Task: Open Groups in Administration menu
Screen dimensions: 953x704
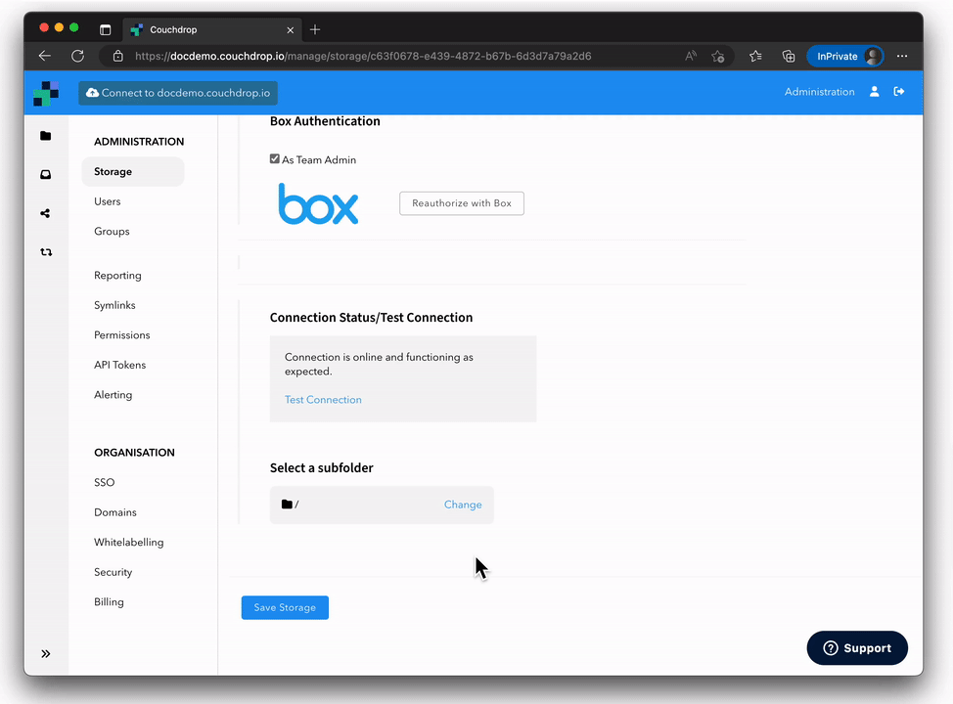Action: 112,232
